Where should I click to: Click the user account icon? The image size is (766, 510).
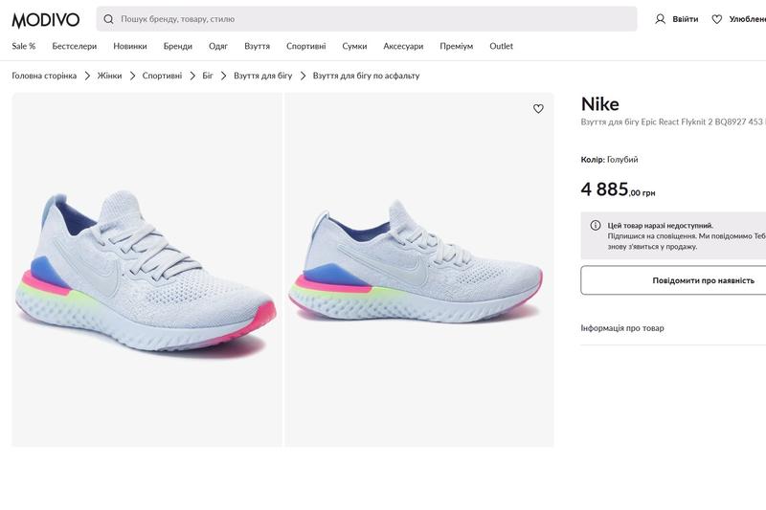[x=660, y=19]
